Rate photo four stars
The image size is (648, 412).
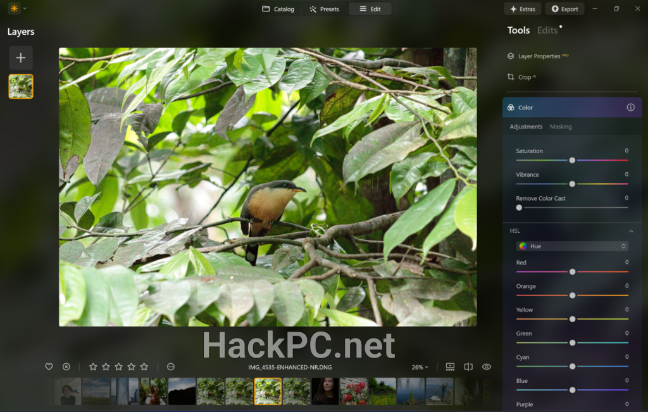tap(132, 366)
